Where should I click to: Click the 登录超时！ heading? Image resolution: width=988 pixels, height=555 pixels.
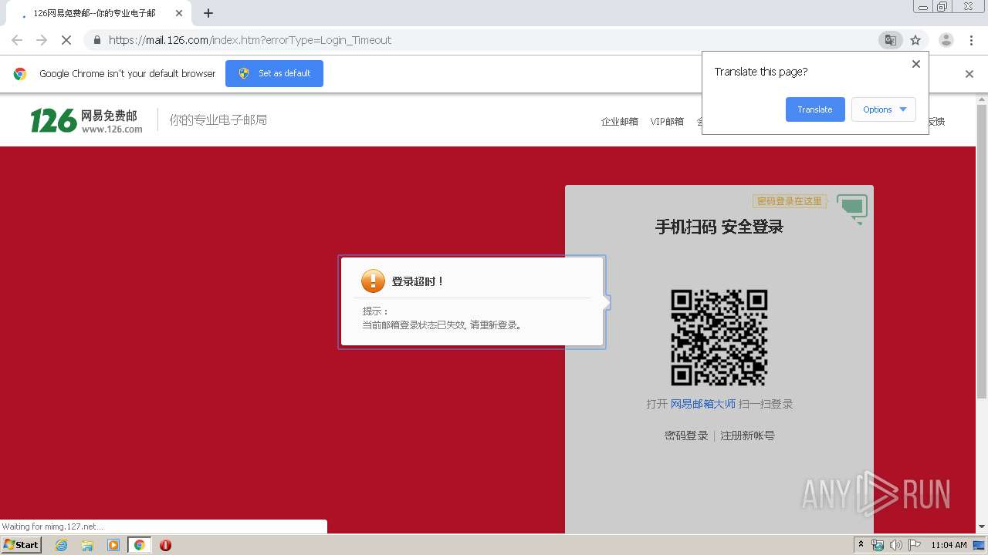418,281
